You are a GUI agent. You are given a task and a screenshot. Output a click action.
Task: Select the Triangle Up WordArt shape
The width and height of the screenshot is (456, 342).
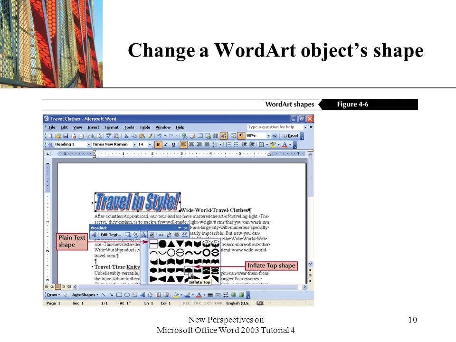coord(171,244)
